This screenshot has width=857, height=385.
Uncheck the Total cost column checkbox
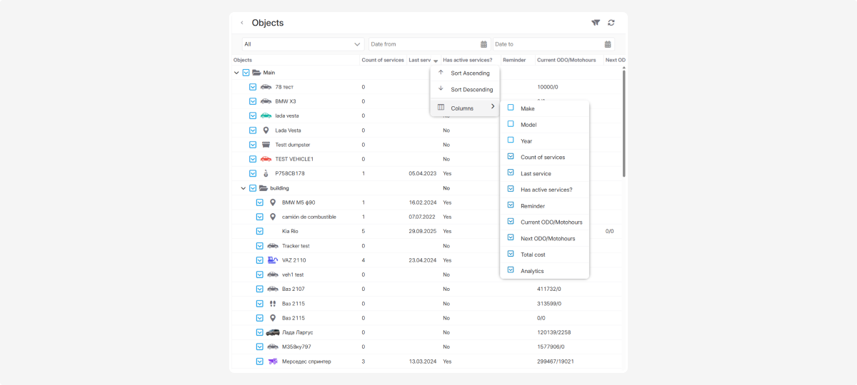click(x=511, y=254)
